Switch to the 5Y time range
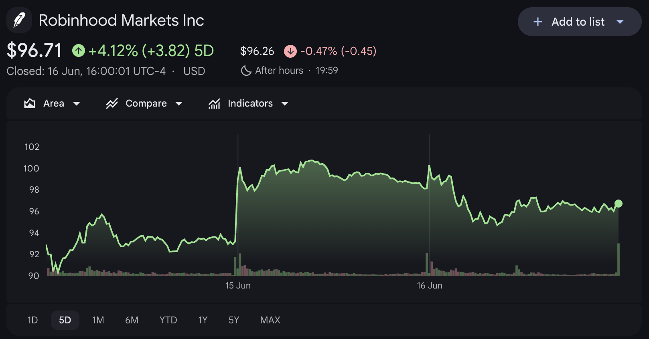The width and height of the screenshot is (649, 339). coord(234,320)
